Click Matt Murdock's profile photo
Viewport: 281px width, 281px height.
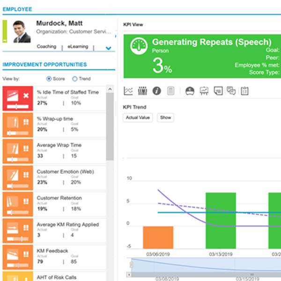[22, 31]
